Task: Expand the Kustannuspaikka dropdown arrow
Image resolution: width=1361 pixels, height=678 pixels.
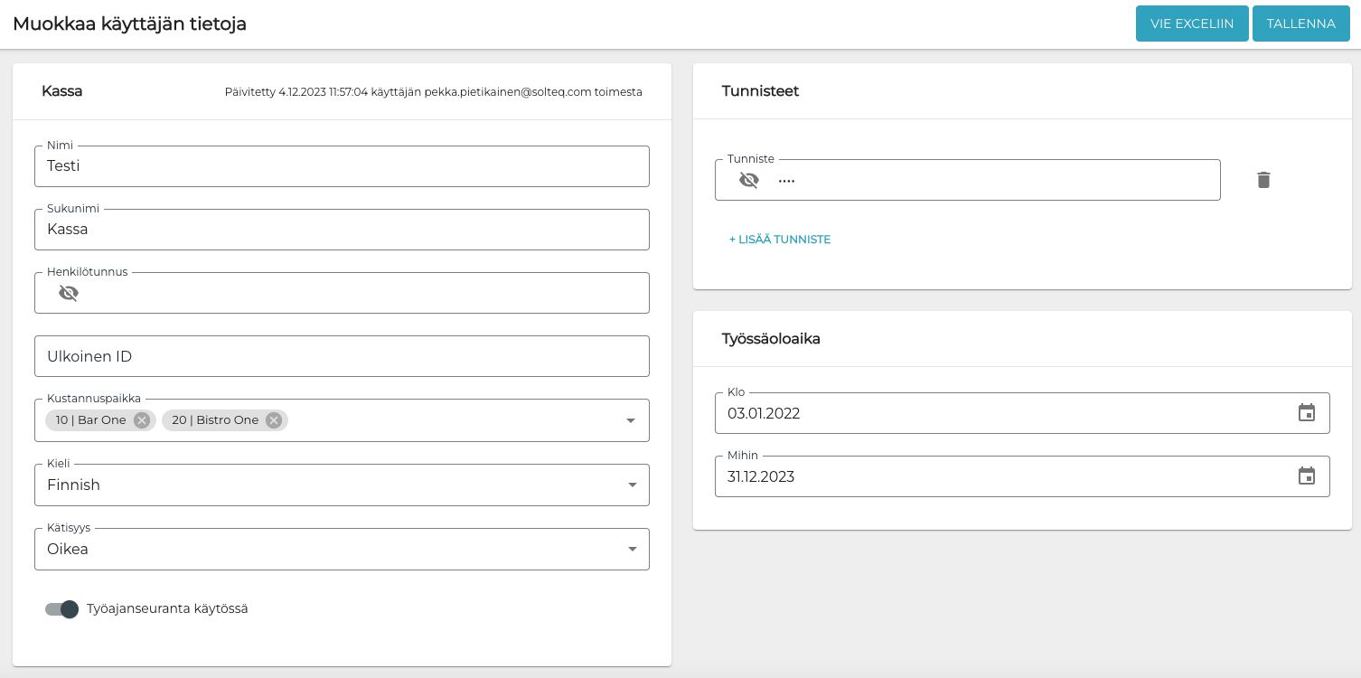Action: coord(631,420)
